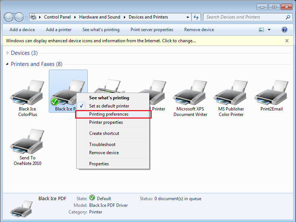Screen dimensions: 296x222
Task: Choose Printer properties in context menu
Action: coord(113,122)
